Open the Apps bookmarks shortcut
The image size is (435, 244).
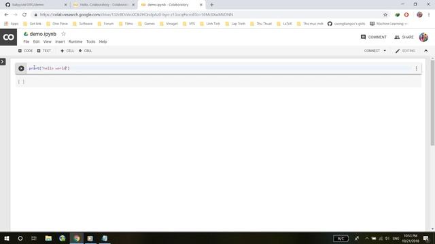(x=12, y=24)
